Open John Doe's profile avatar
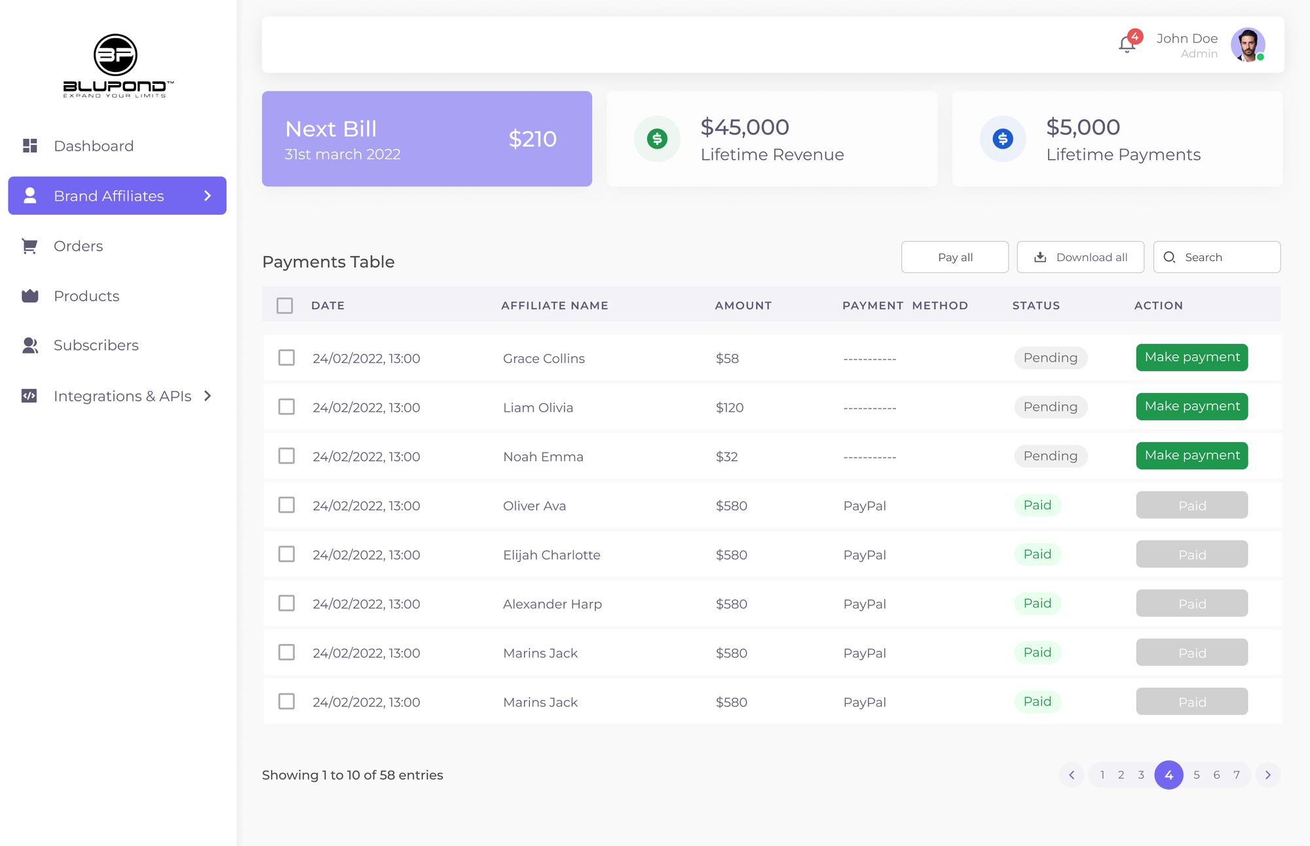This screenshot has height=846, width=1310. tap(1247, 45)
